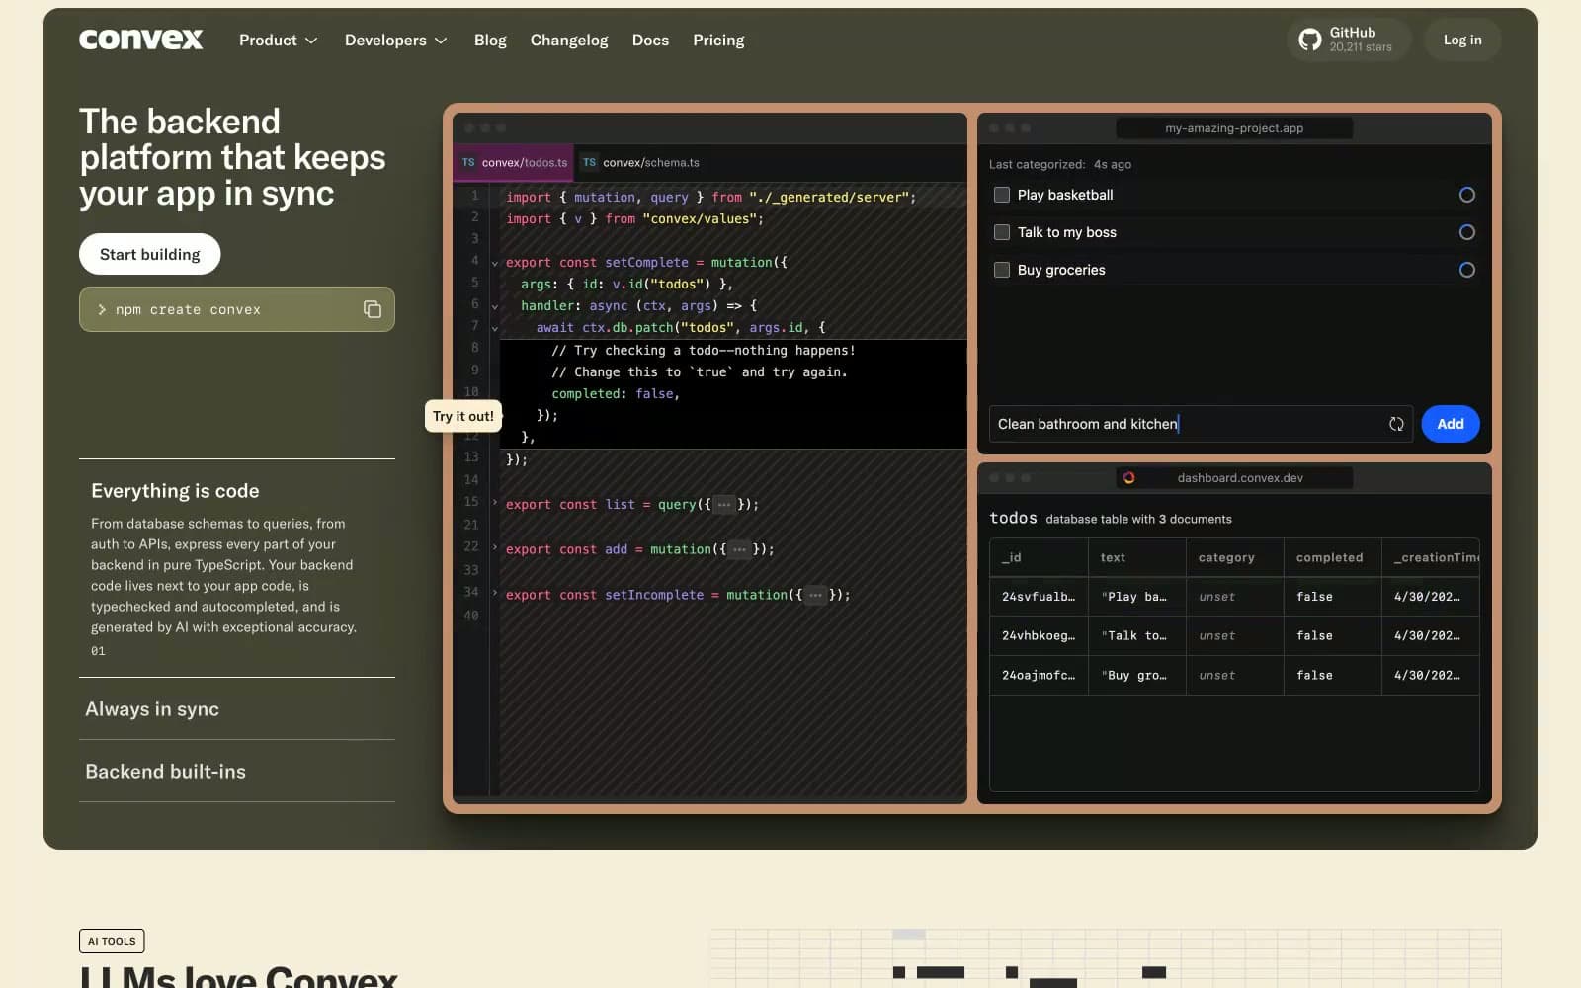The height and width of the screenshot is (988, 1581).
Task: Collapse the handler fold arrow on line 6
Action: (495, 306)
